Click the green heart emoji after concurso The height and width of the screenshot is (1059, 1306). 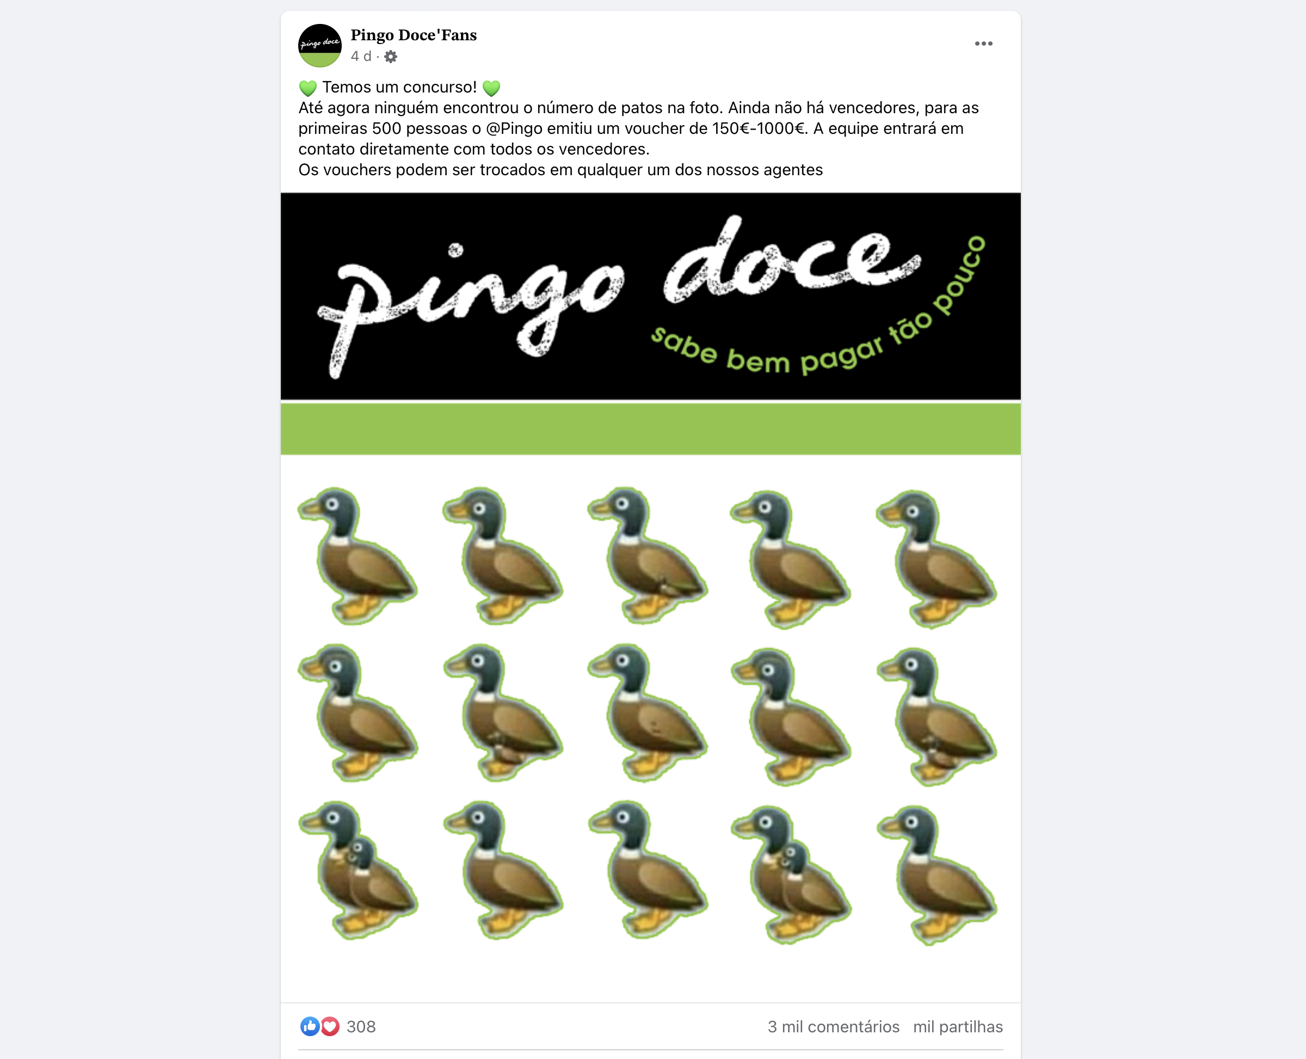[x=491, y=88]
